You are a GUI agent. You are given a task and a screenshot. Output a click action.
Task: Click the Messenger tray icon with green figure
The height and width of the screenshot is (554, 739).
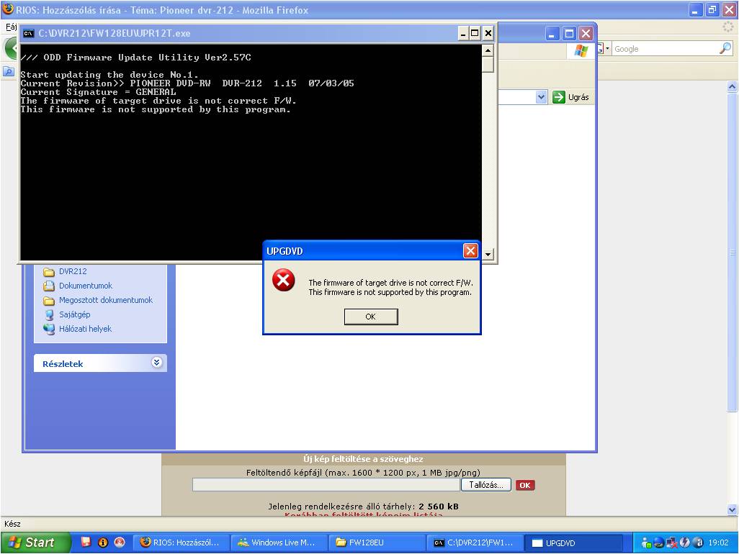point(646,542)
